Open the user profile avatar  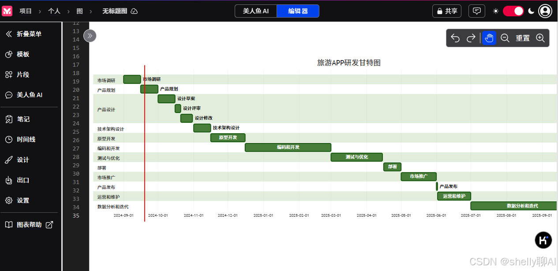click(x=545, y=11)
